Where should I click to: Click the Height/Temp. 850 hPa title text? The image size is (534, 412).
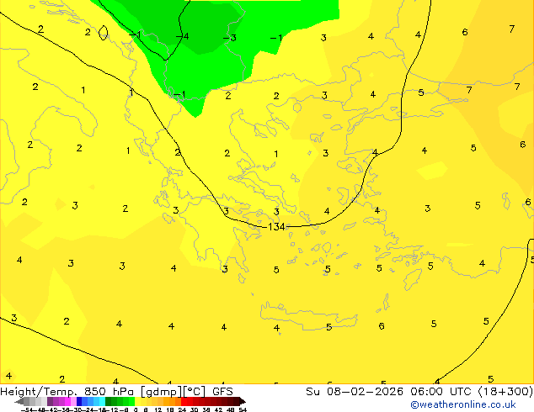pyautogui.click(x=67, y=392)
